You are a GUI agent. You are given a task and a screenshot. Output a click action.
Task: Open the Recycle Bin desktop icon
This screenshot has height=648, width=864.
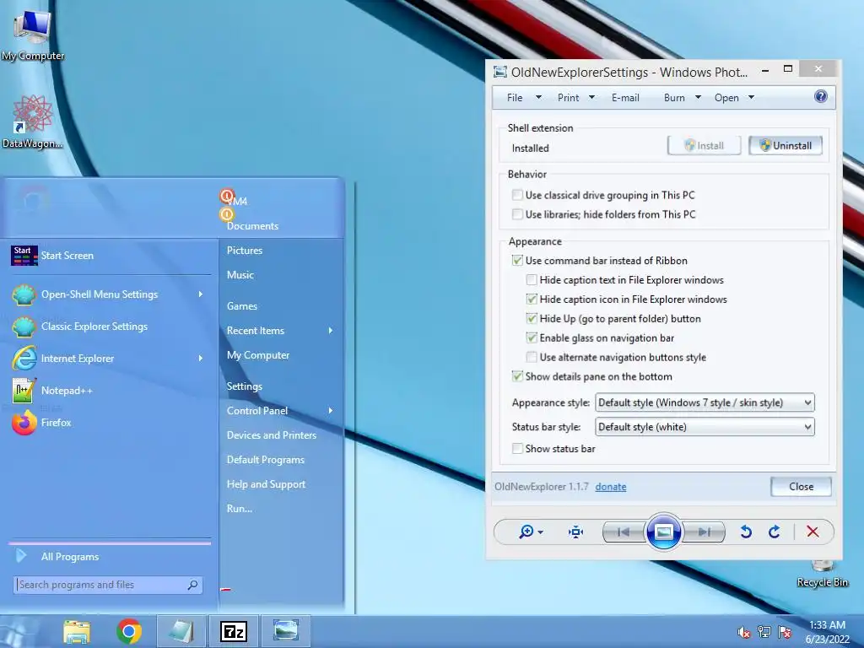click(822, 574)
